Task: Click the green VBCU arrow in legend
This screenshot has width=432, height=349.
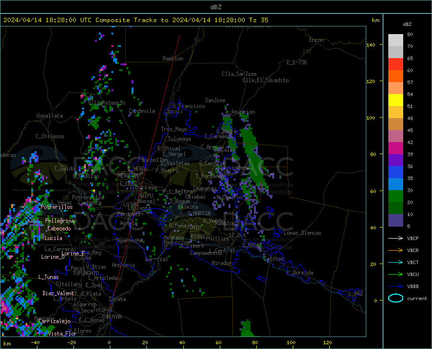Action: [x=396, y=275]
